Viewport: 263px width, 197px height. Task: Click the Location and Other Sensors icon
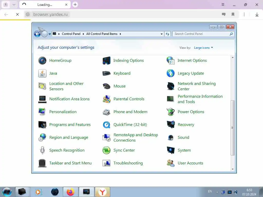point(42,86)
